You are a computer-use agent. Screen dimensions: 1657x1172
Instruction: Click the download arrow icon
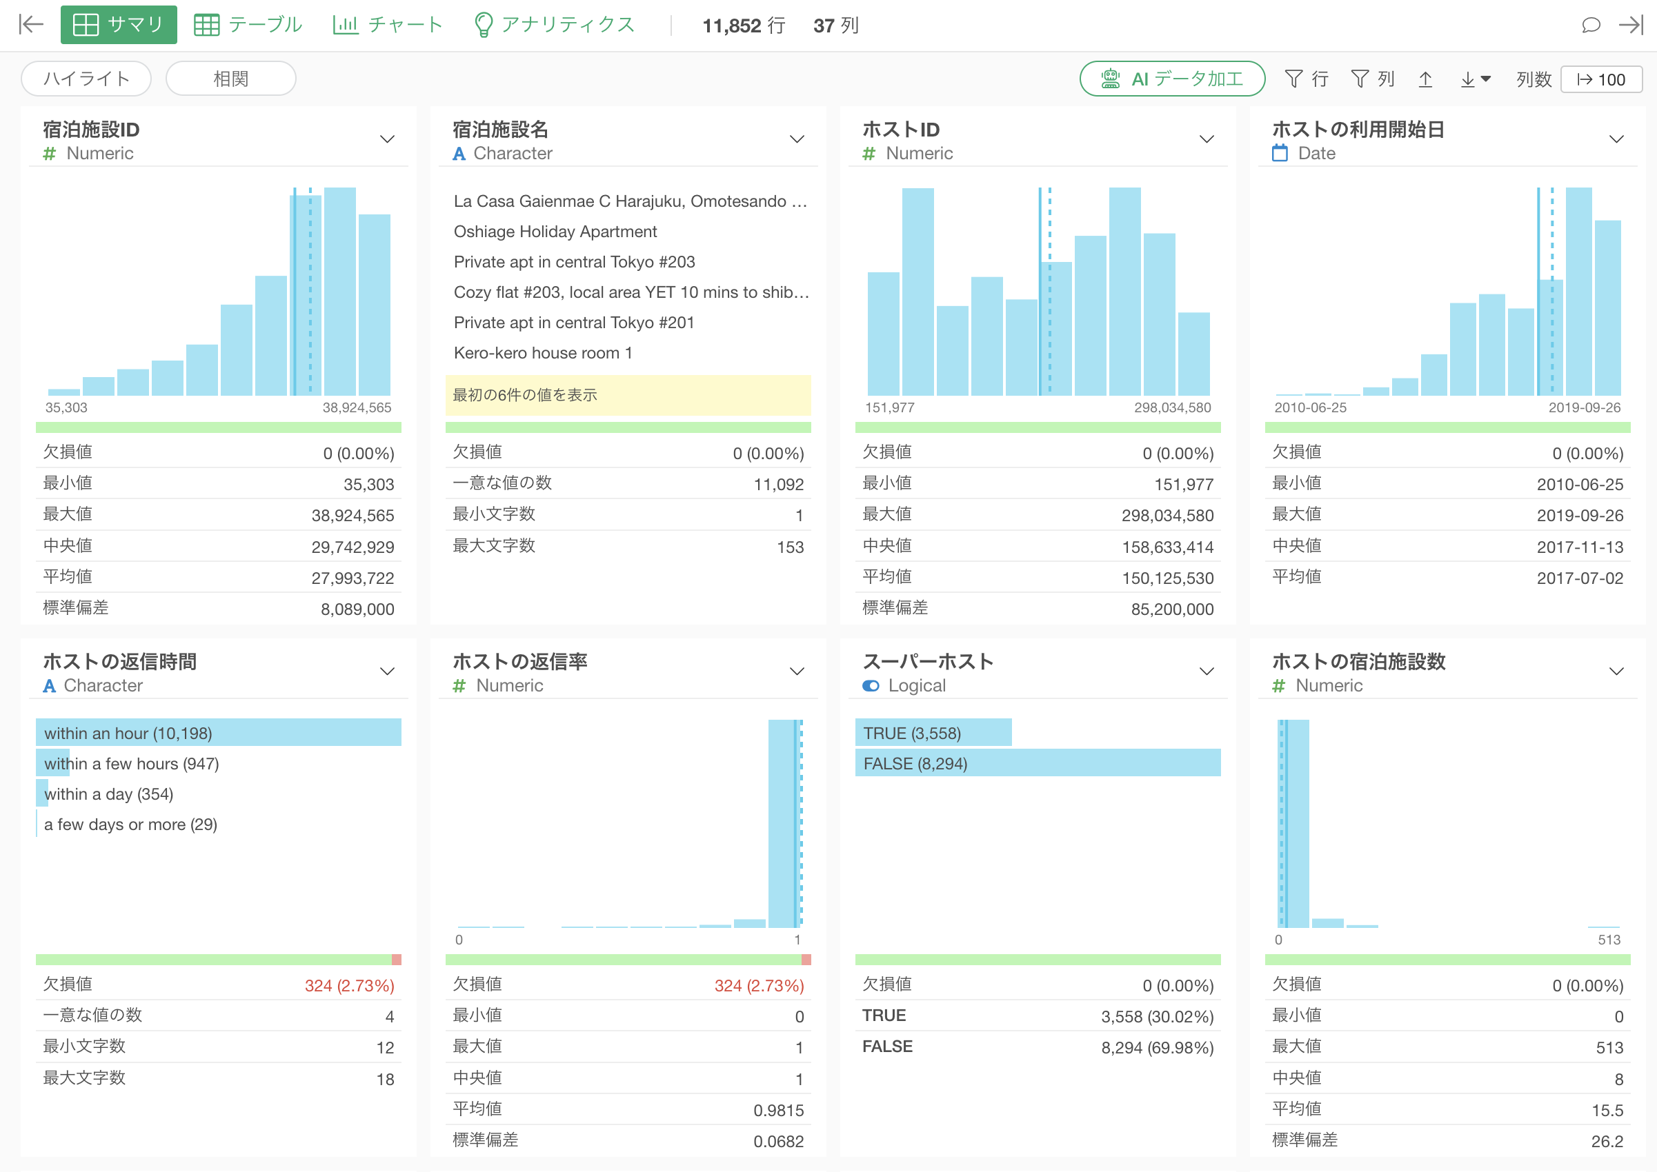click(1469, 79)
